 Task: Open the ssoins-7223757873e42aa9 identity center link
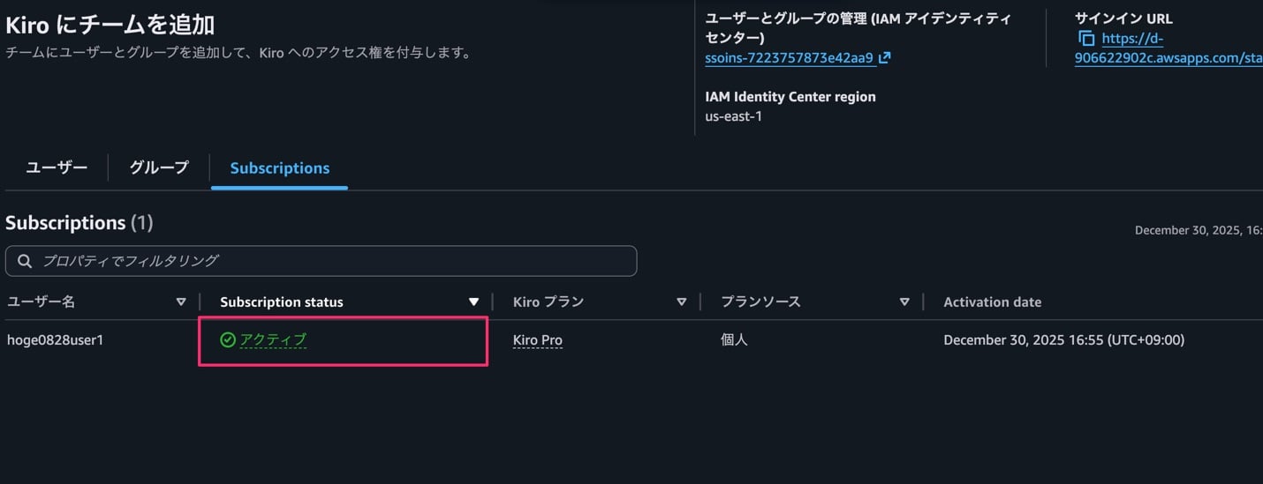coord(790,58)
